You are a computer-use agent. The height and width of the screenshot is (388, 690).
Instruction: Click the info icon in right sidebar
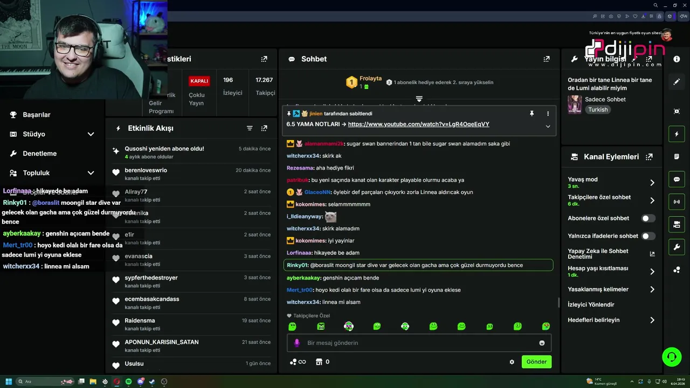tap(677, 59)
